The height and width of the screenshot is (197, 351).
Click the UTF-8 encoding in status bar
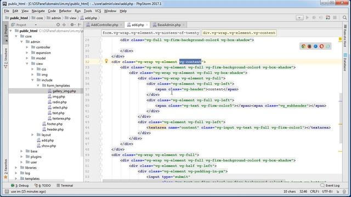327,192
